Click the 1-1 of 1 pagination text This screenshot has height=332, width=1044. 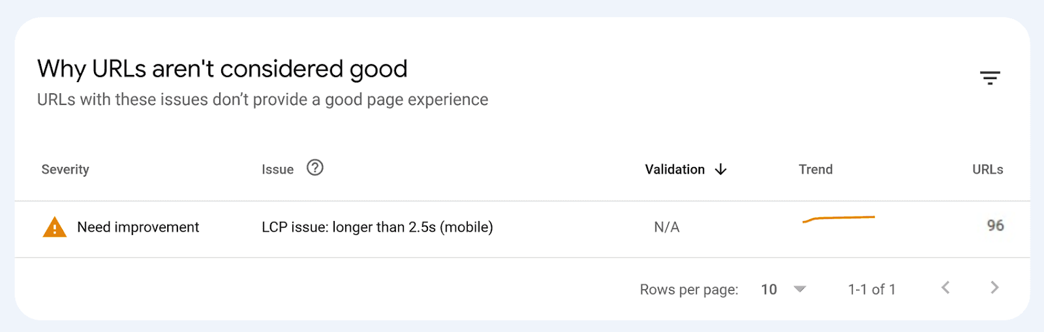(x=872, y=290)
